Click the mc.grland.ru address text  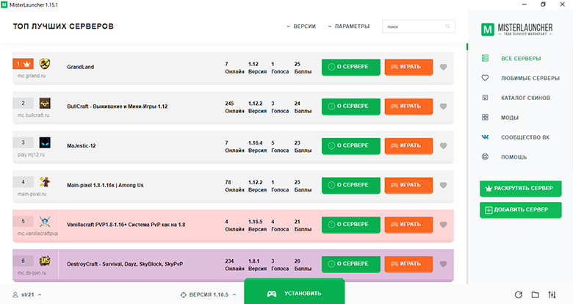pyautogui.click(x=32, y=76)
